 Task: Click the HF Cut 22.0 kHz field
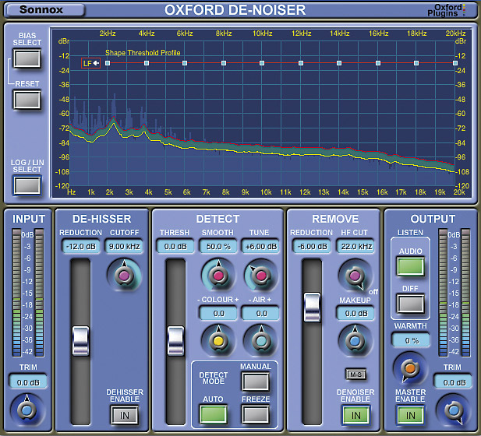tap(355, 246)
